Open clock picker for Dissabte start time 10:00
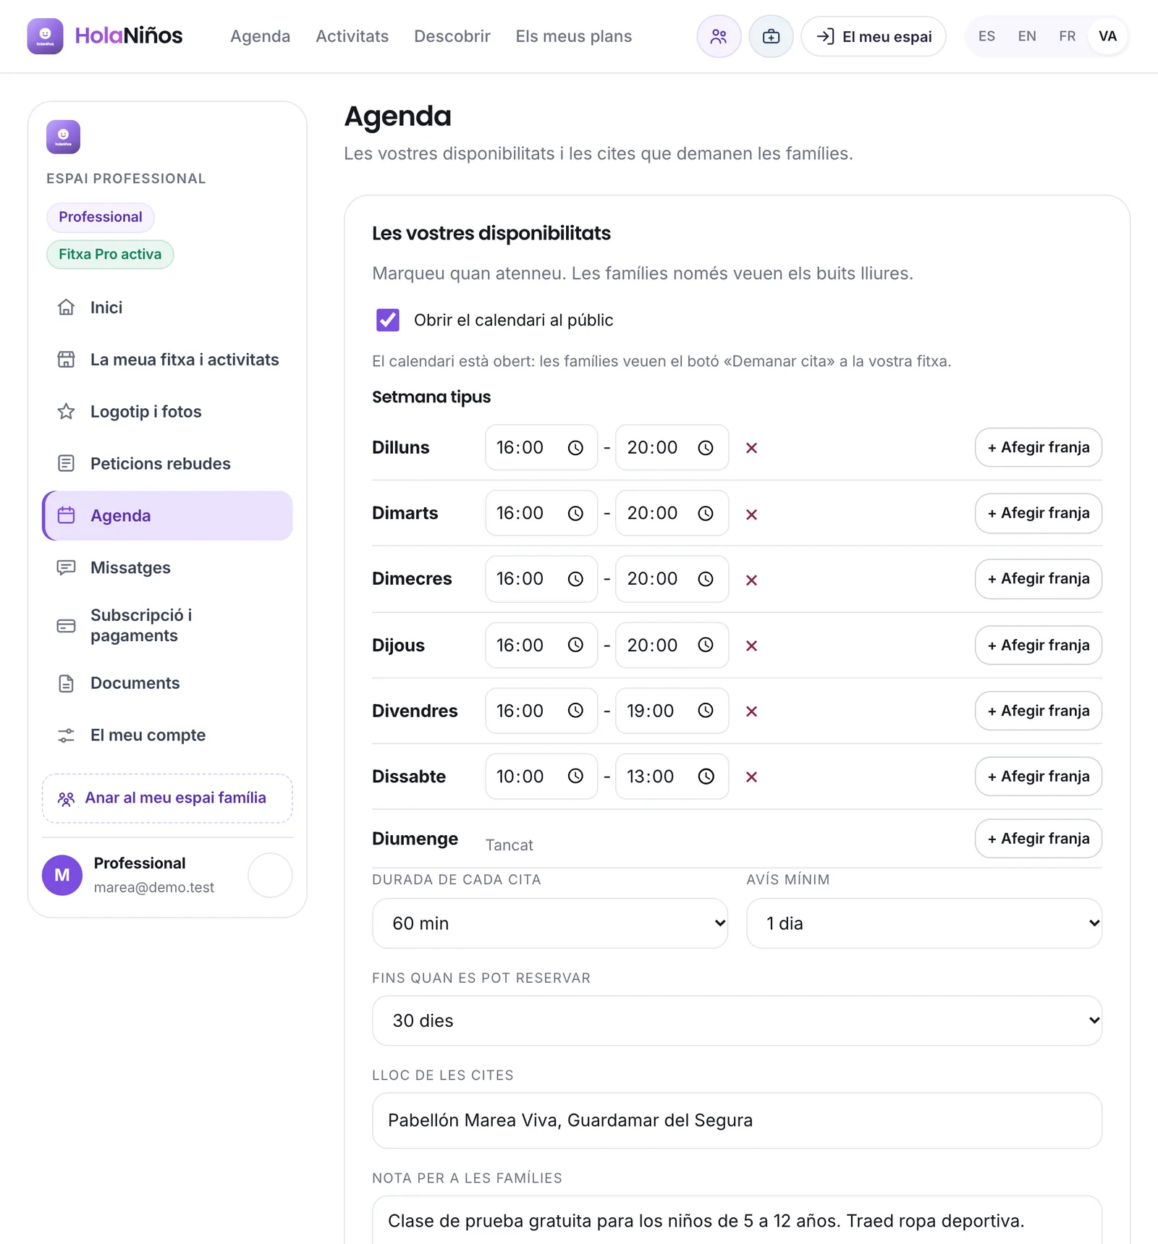 tap(575, 777)
